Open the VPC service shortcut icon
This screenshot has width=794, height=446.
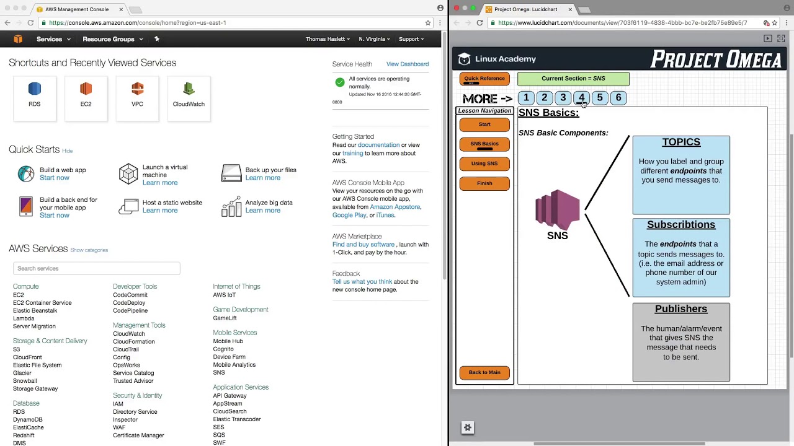tap(137, 89)
